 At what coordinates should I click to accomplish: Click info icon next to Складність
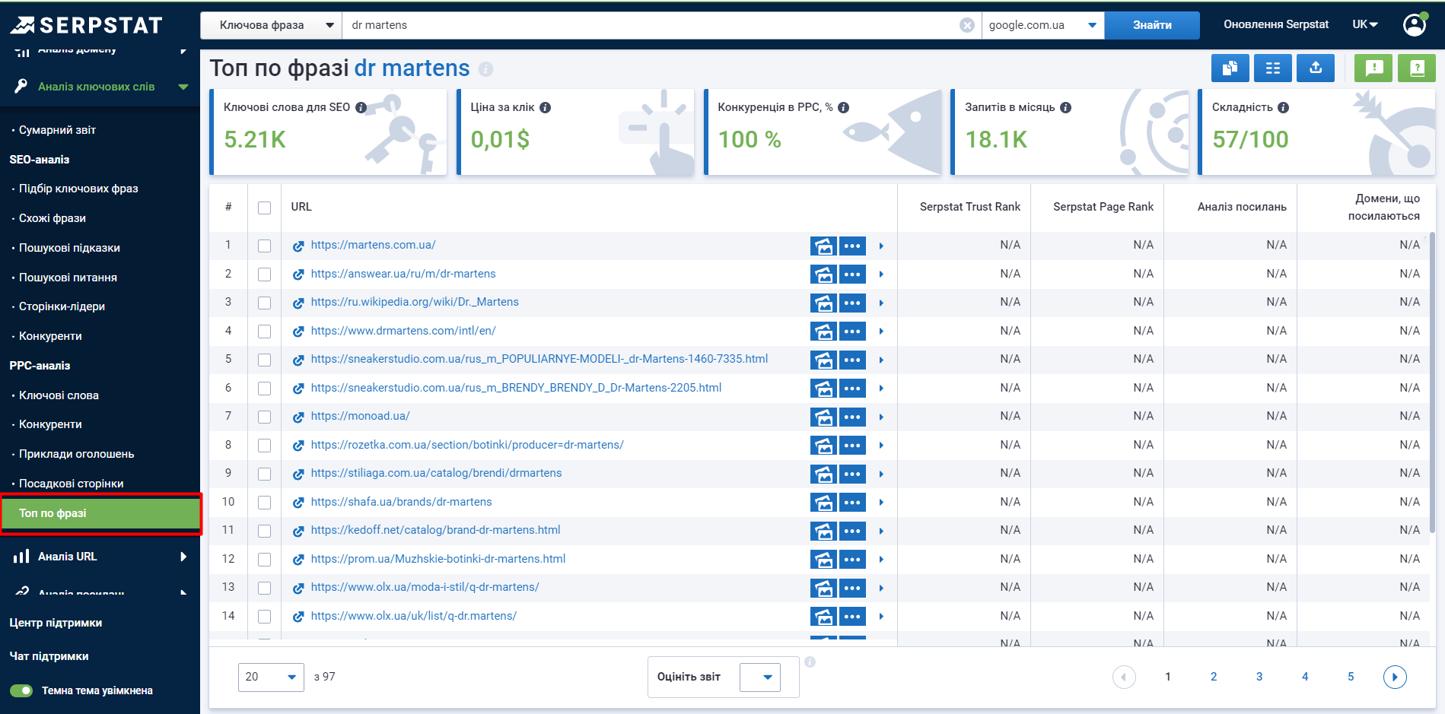(x=1283, y=108)
